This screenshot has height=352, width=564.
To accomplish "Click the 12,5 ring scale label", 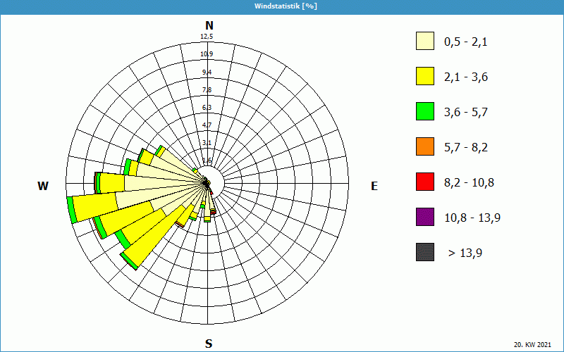I will [x=207, y=37].
